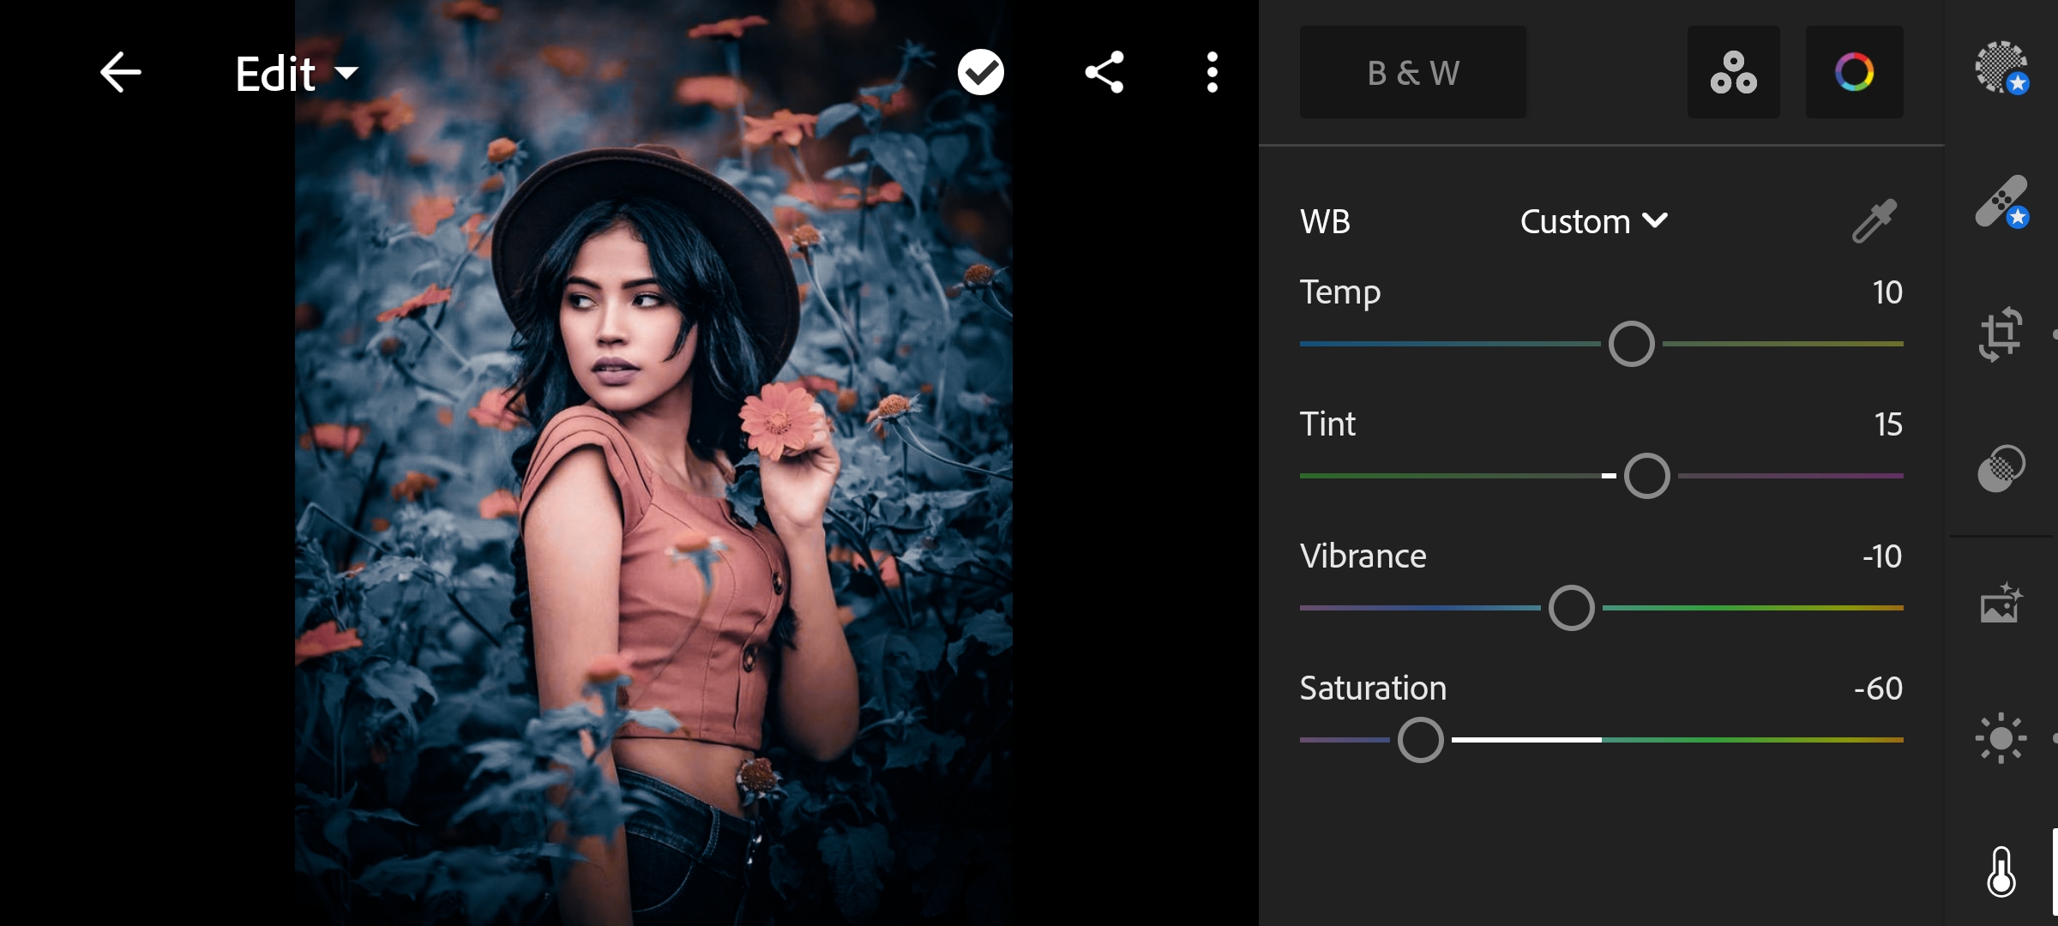The height and width of the screenshot is (926, 2058).
Task: Pick white balance with the eyedropper
Action: coord(1874,220)
